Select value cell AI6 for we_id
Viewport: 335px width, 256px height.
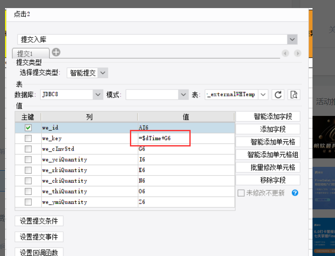point(186,128)
